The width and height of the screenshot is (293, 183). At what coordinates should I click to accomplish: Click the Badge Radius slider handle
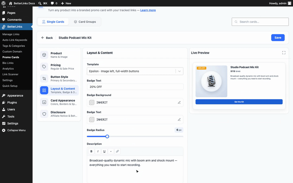tap(107, 137)
